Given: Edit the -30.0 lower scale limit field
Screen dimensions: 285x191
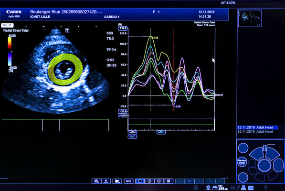Looking at the screenshot, I should tap(123, 111).
